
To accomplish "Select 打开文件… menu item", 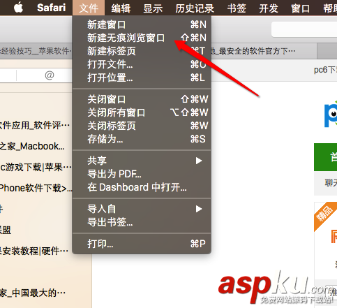I will click(142, 64).
